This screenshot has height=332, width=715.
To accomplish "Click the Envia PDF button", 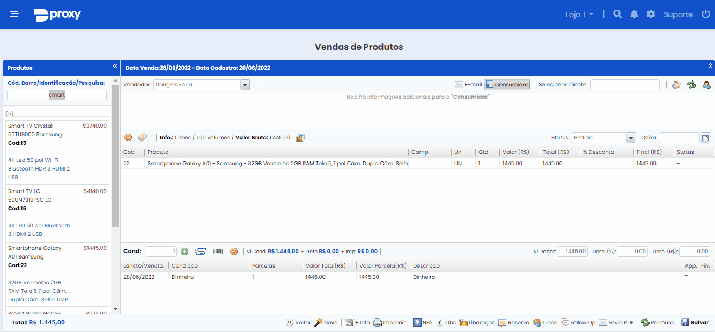I will point(616,322).
